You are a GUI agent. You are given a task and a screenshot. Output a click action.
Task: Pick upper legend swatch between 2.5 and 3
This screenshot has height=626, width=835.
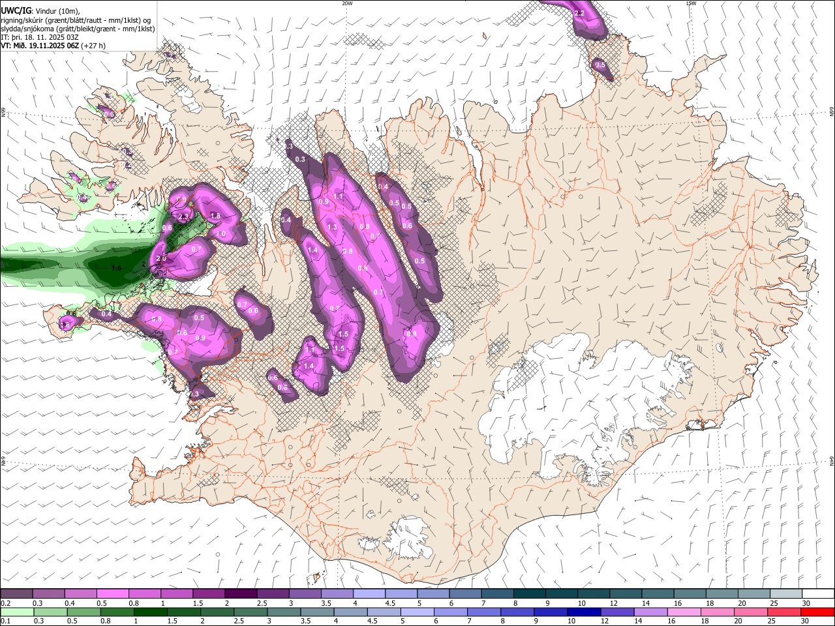point(273,594)
